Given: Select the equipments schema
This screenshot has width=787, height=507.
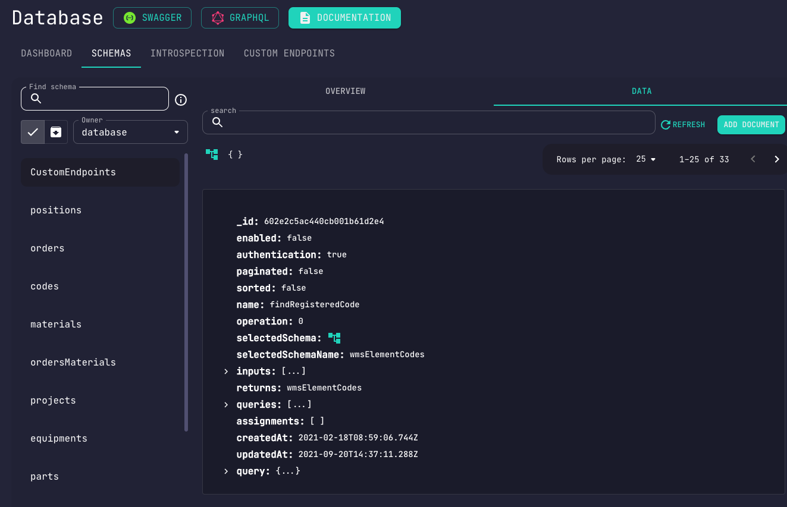Looking at the screenshot, I should [x=100, y=439].
